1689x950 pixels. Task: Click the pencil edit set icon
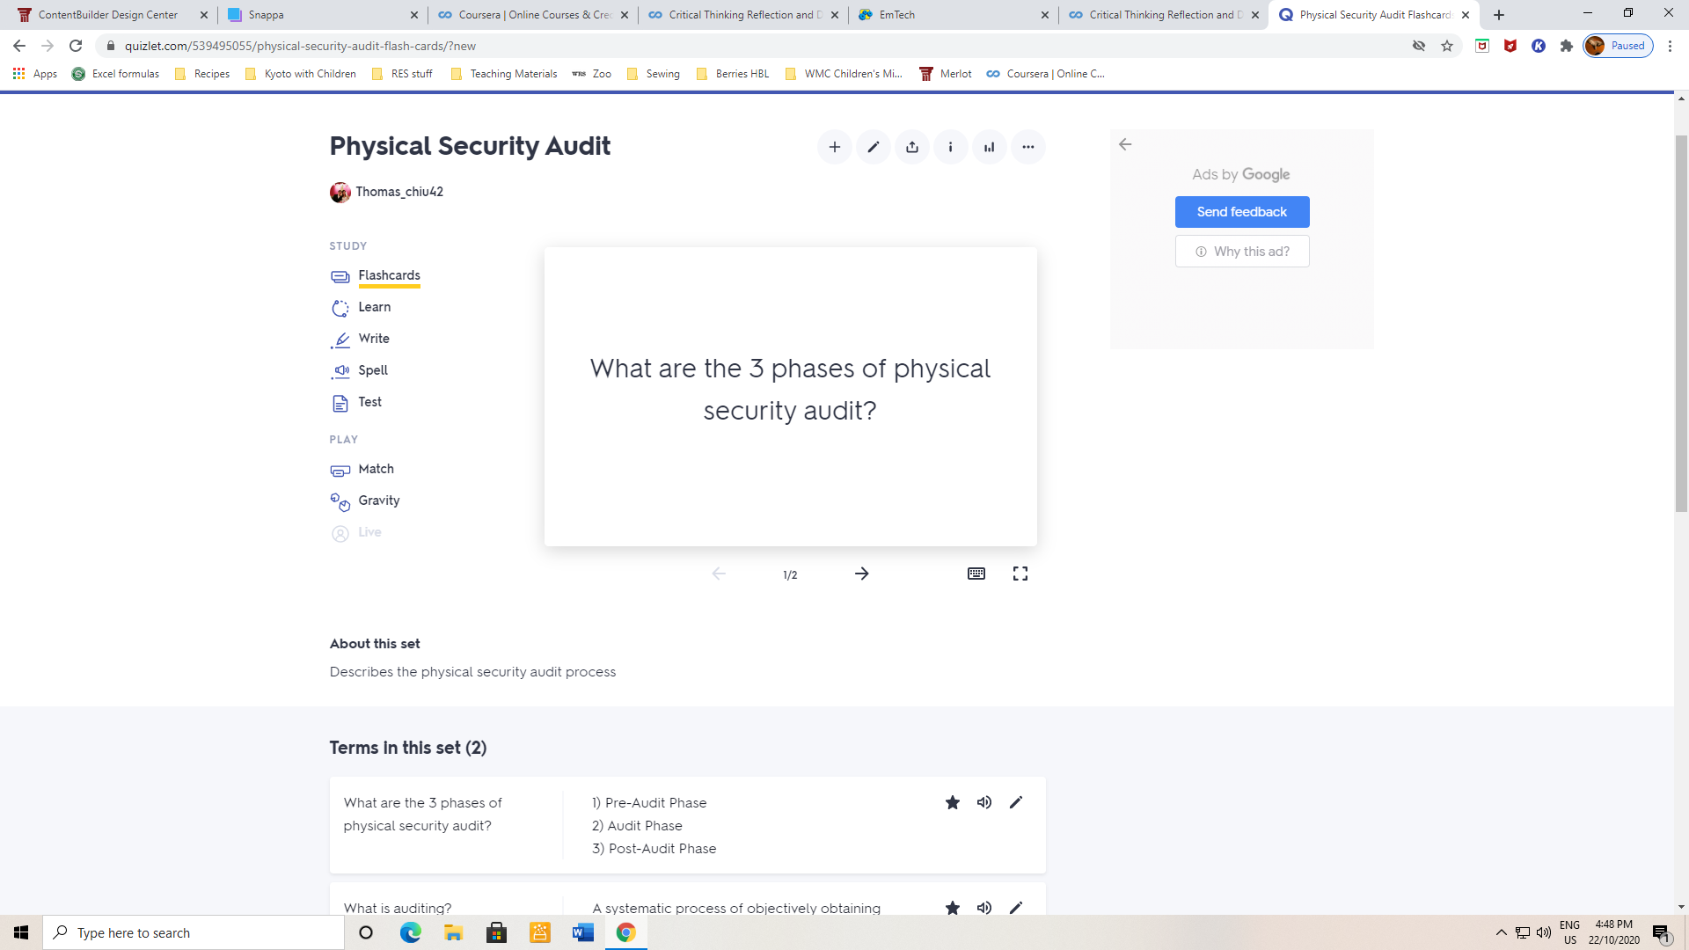point(873,147)
